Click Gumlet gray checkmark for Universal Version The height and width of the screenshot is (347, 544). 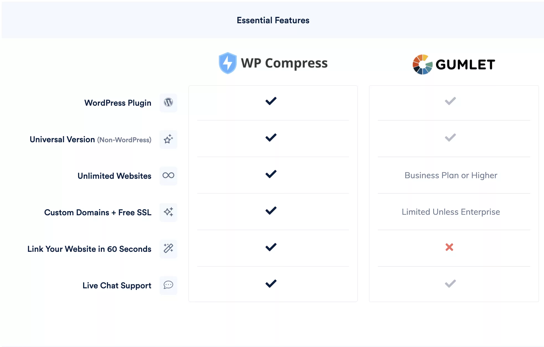point(450,138)
